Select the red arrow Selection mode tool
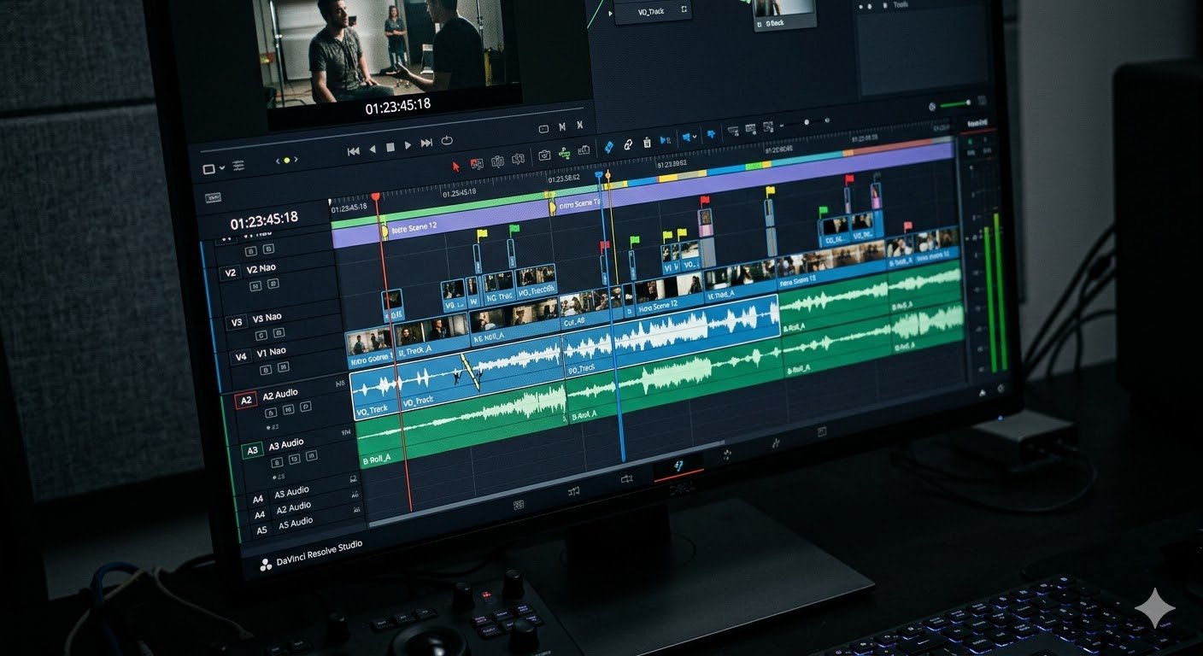Image resolution: width=1203 pixels, height=656 pixels. pyautogui.click(x=455, y=166)
